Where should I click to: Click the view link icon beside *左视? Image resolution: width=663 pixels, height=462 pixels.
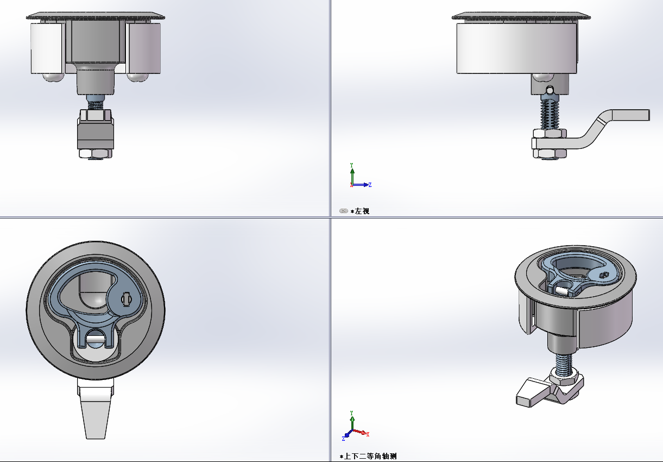(x=343, y=211)
